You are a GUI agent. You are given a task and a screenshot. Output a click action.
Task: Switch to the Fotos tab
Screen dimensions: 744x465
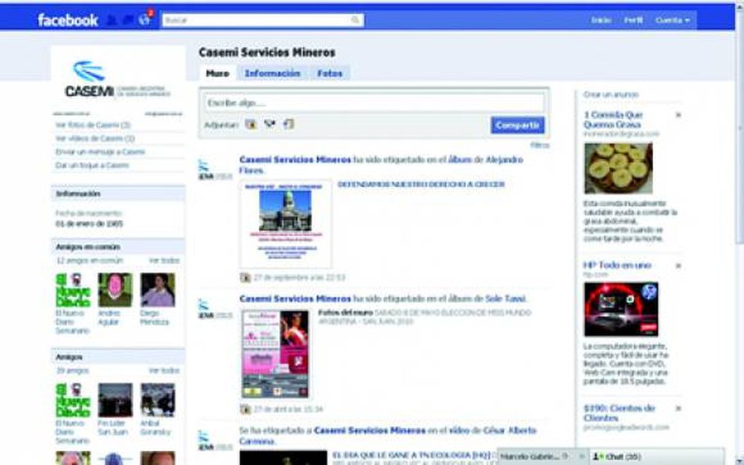[330, 74]
